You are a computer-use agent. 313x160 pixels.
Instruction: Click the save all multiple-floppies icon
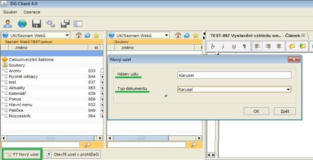click(65, 23)
